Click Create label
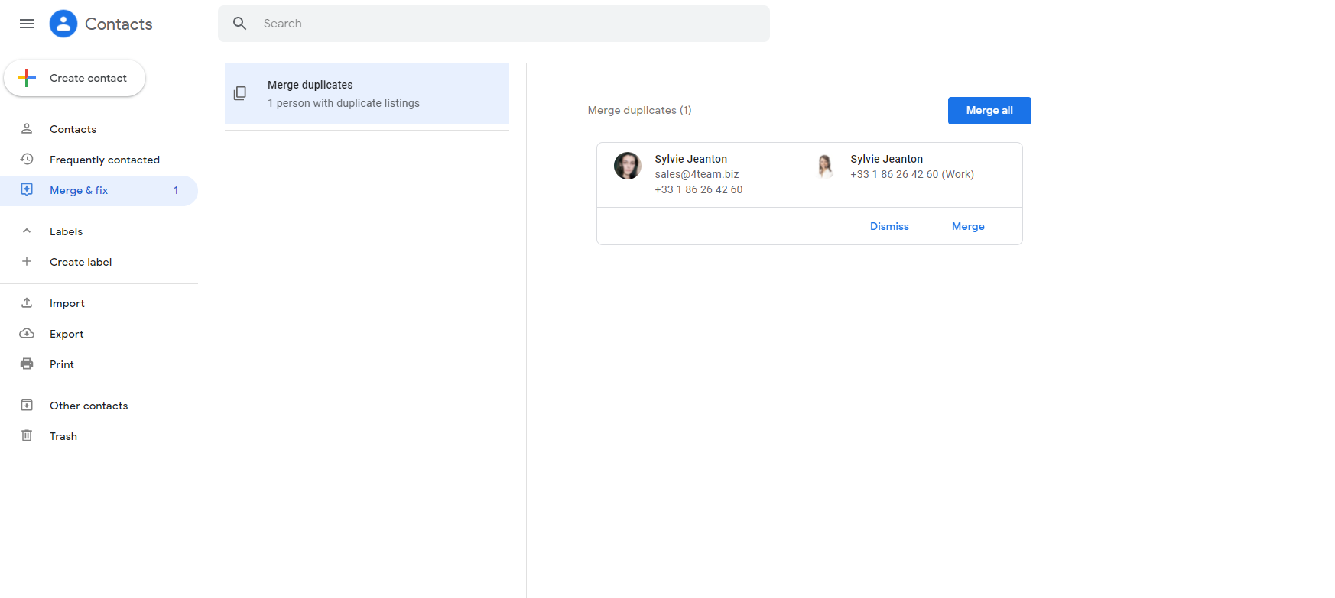This screenshot has height=598, width=1335. tap(99, 262)
